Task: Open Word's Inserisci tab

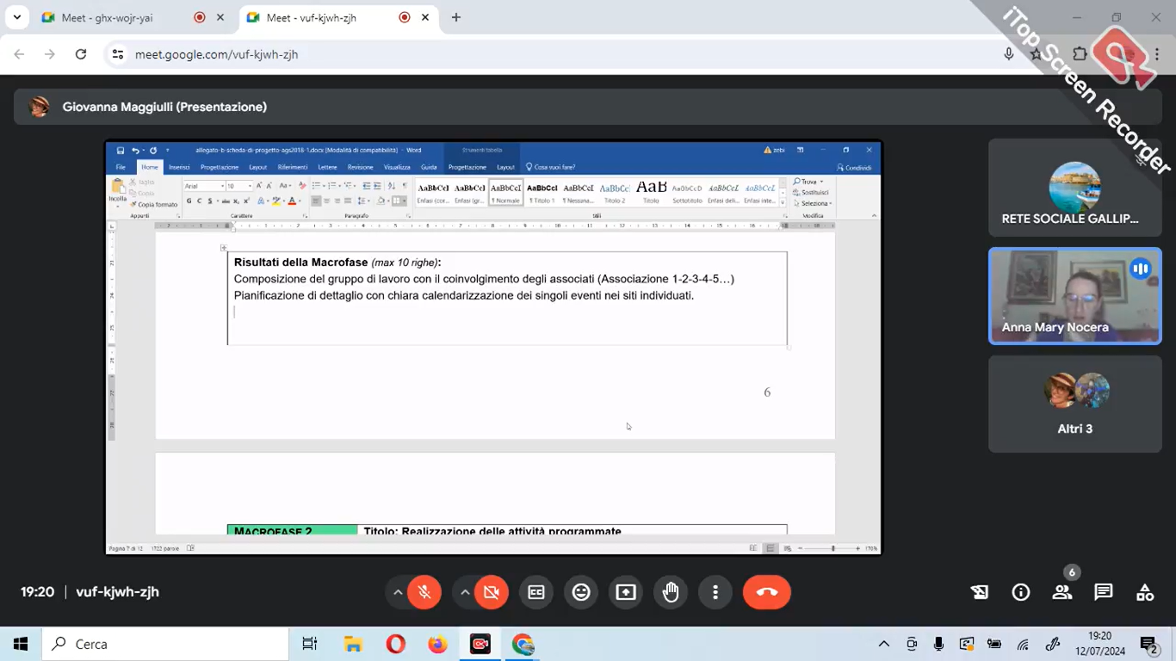Action: [x=179, y=167]
